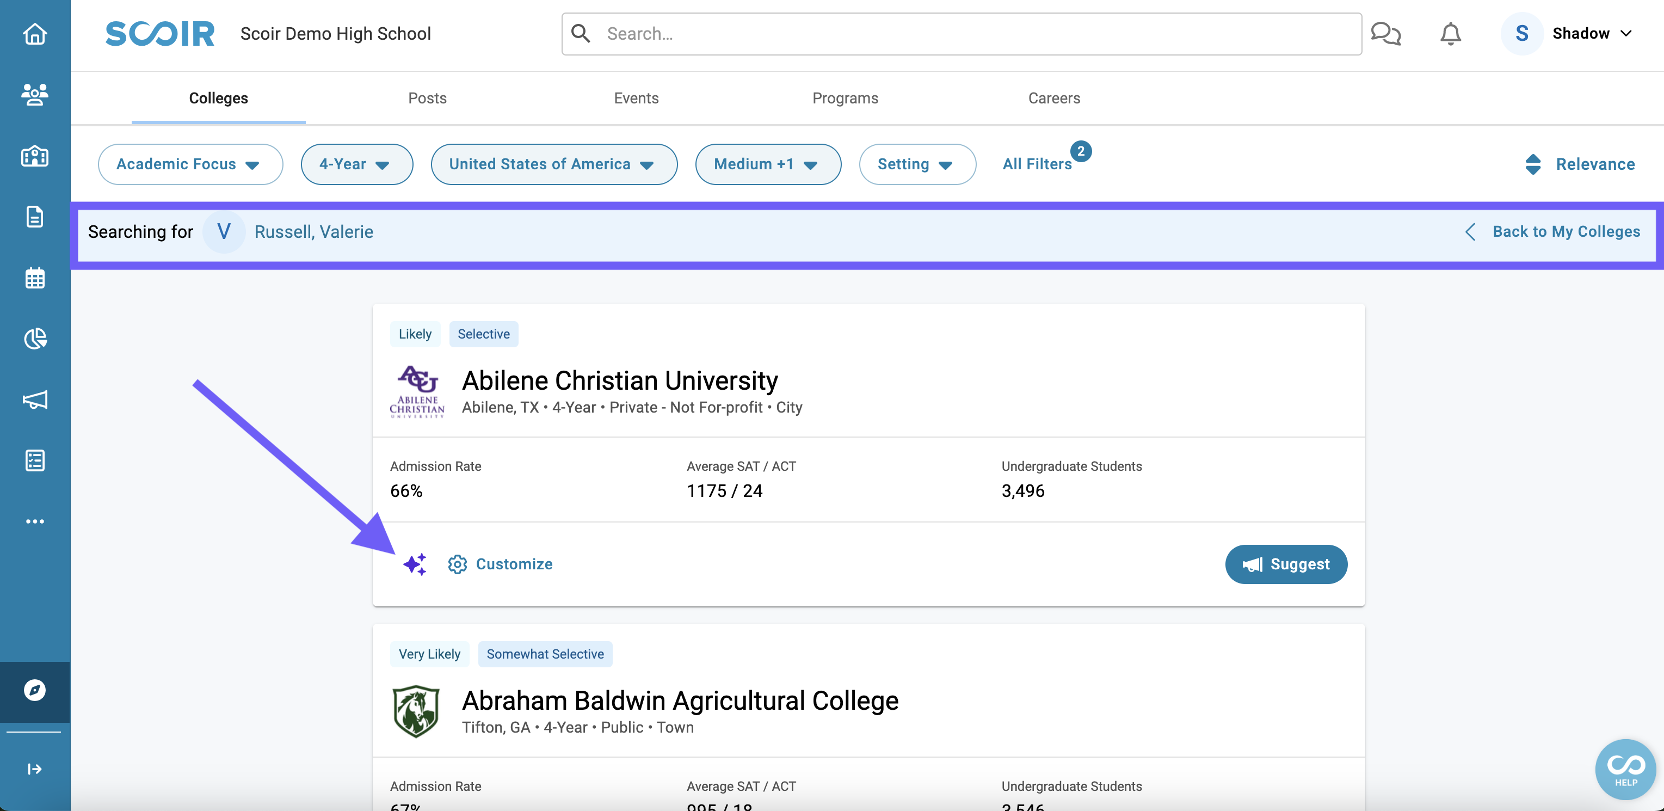Open the Students group icon in sidebar

click(35, 94)
